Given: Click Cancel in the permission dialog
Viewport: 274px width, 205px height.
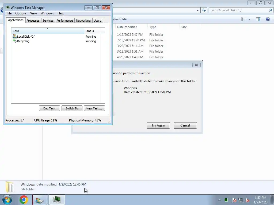Looking at the screenshot, I should click(x=185, y=125).
